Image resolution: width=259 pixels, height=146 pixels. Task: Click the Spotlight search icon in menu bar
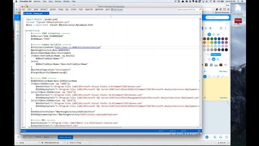238,1
